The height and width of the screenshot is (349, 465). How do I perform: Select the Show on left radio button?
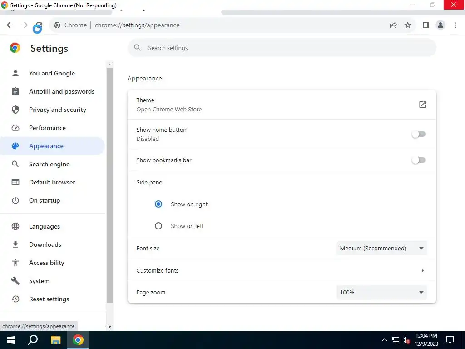coord(158,226)
